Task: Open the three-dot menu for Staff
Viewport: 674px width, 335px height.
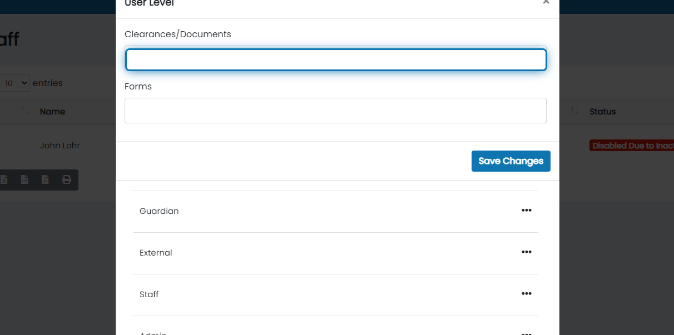Action: tap(526, 294)
